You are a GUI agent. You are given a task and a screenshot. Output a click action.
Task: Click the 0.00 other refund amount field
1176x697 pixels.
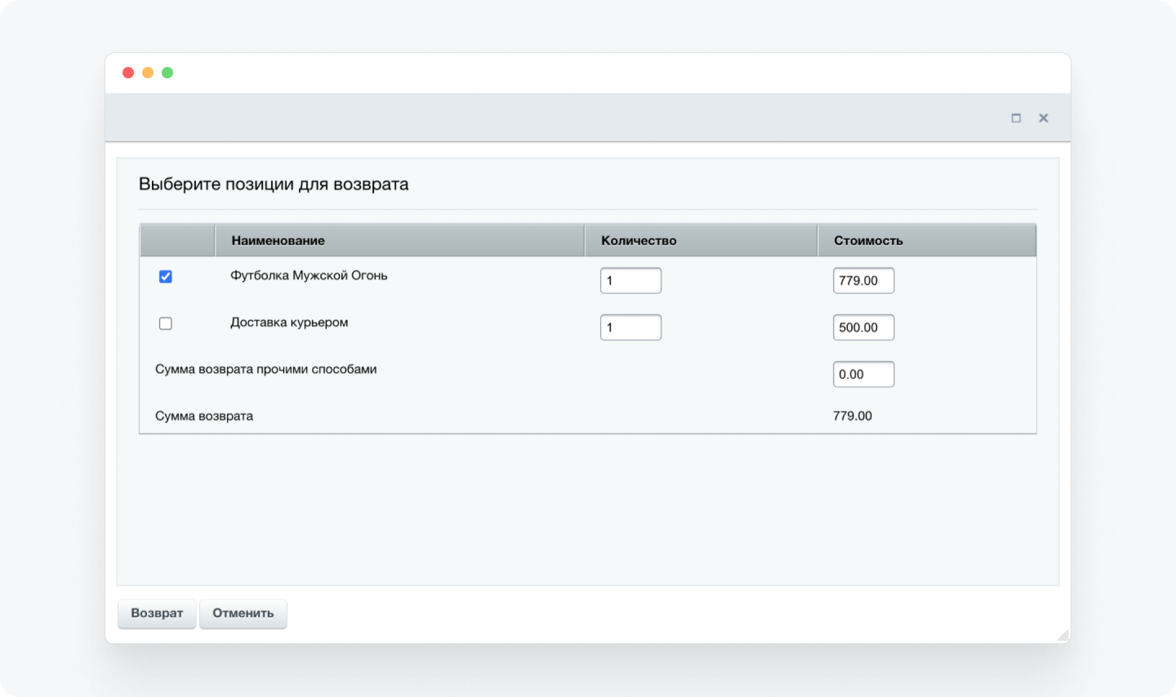[x=863, y=374]
